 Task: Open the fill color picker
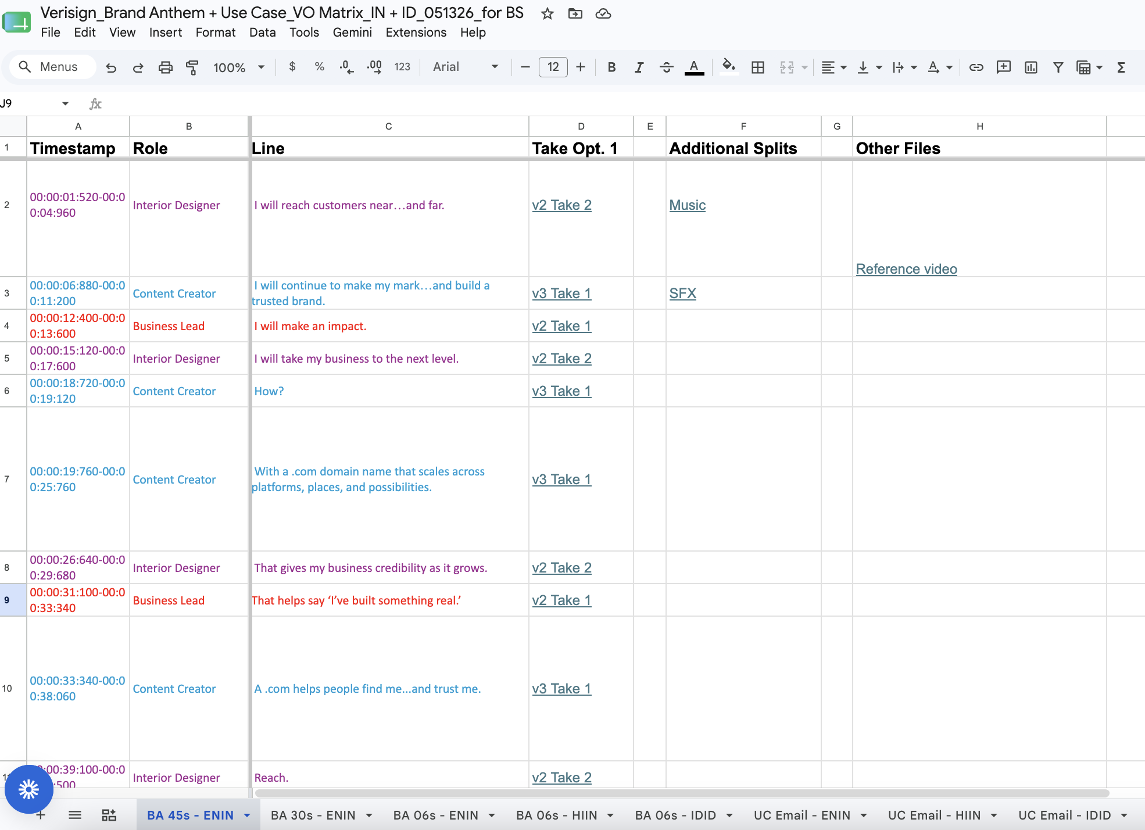tap(728, 67)
